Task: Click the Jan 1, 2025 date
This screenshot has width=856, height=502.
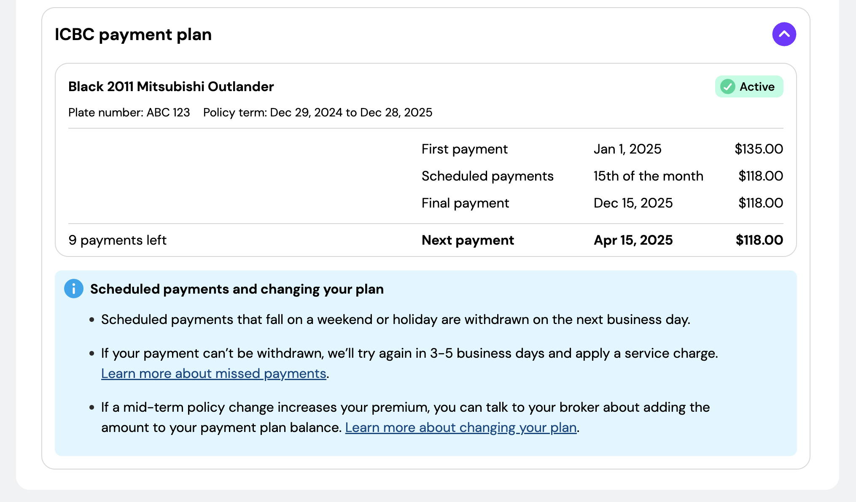Action: click(627, 149)
